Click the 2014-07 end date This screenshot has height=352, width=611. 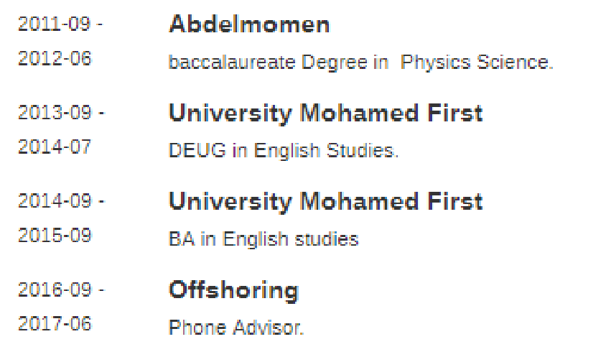55,147
